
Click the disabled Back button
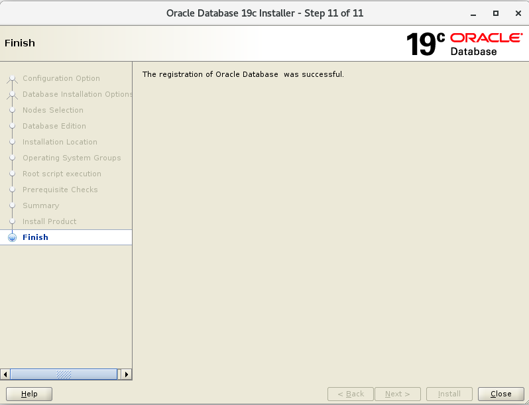[x=351, y=394]
